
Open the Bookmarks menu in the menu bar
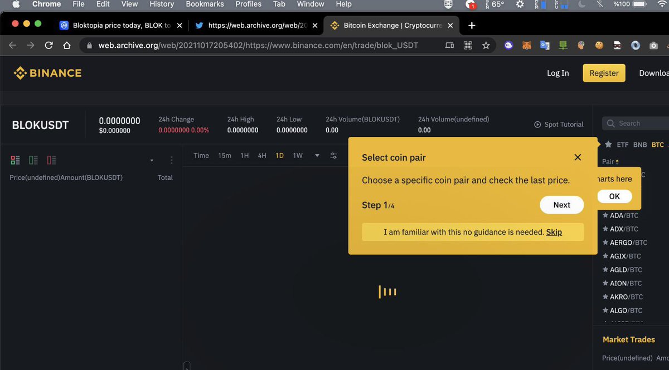[204, 4]
